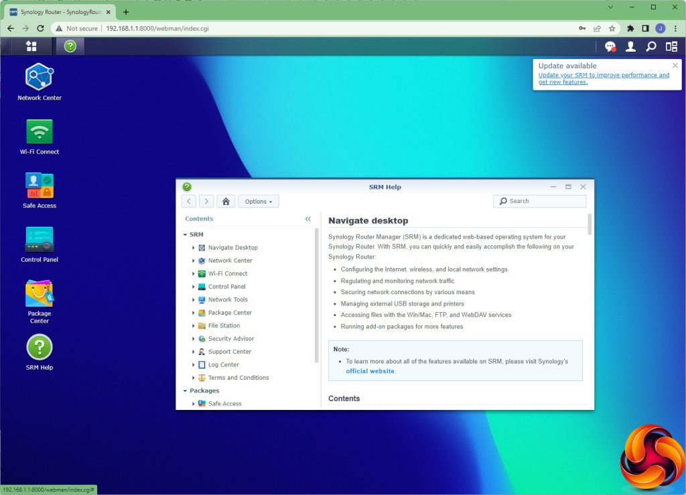Open Control Panel desktop icon
Image resolution: width=686 pixels, height=495 pixels.
[40, 244]
